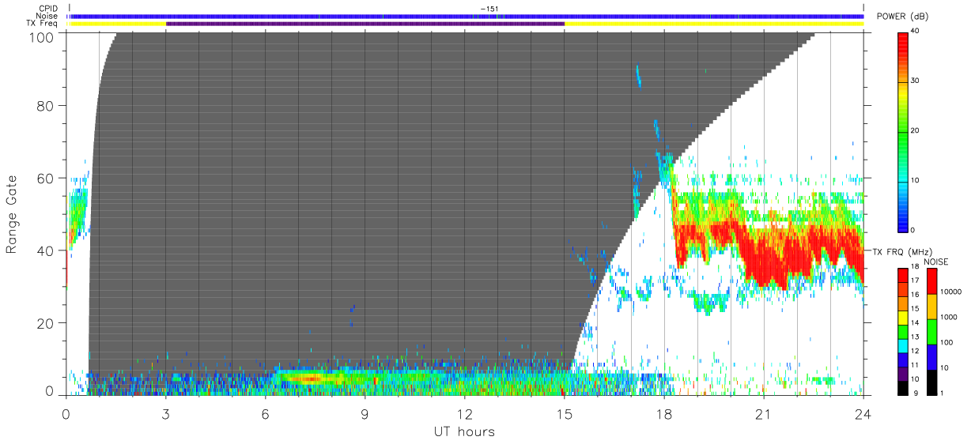Click the 10000 label on NOISE legend
This screenshot has height=448, width=971.
point(950,292)
